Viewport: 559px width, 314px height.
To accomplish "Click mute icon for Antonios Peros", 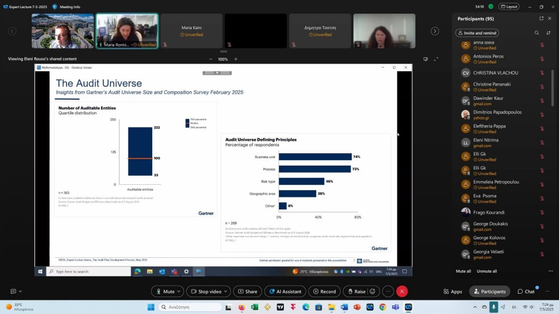I will tap(542, 59).
